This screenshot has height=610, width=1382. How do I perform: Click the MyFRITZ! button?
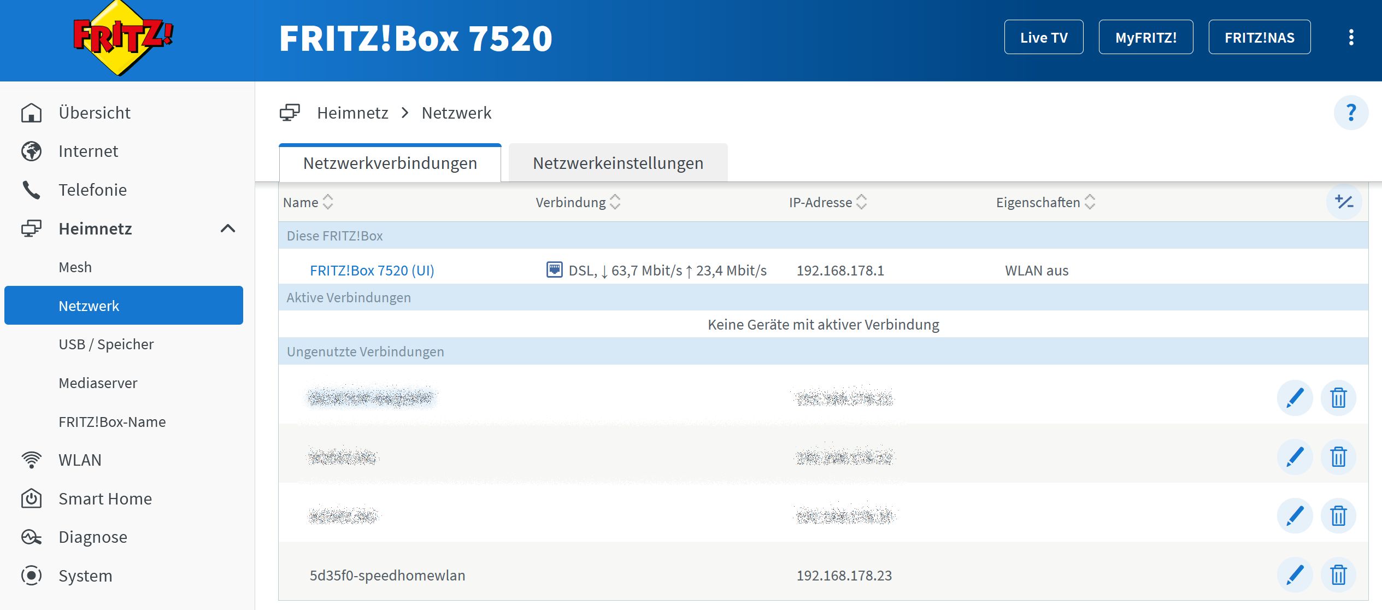(x=1146, y=37)
